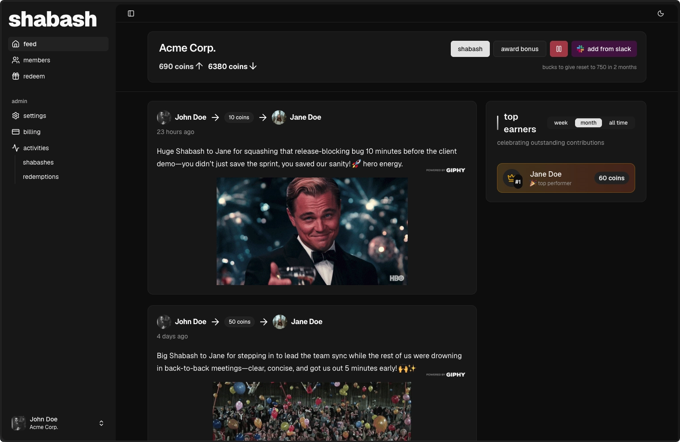Click the down arrow next to 6380 coins

click(253, 66)
